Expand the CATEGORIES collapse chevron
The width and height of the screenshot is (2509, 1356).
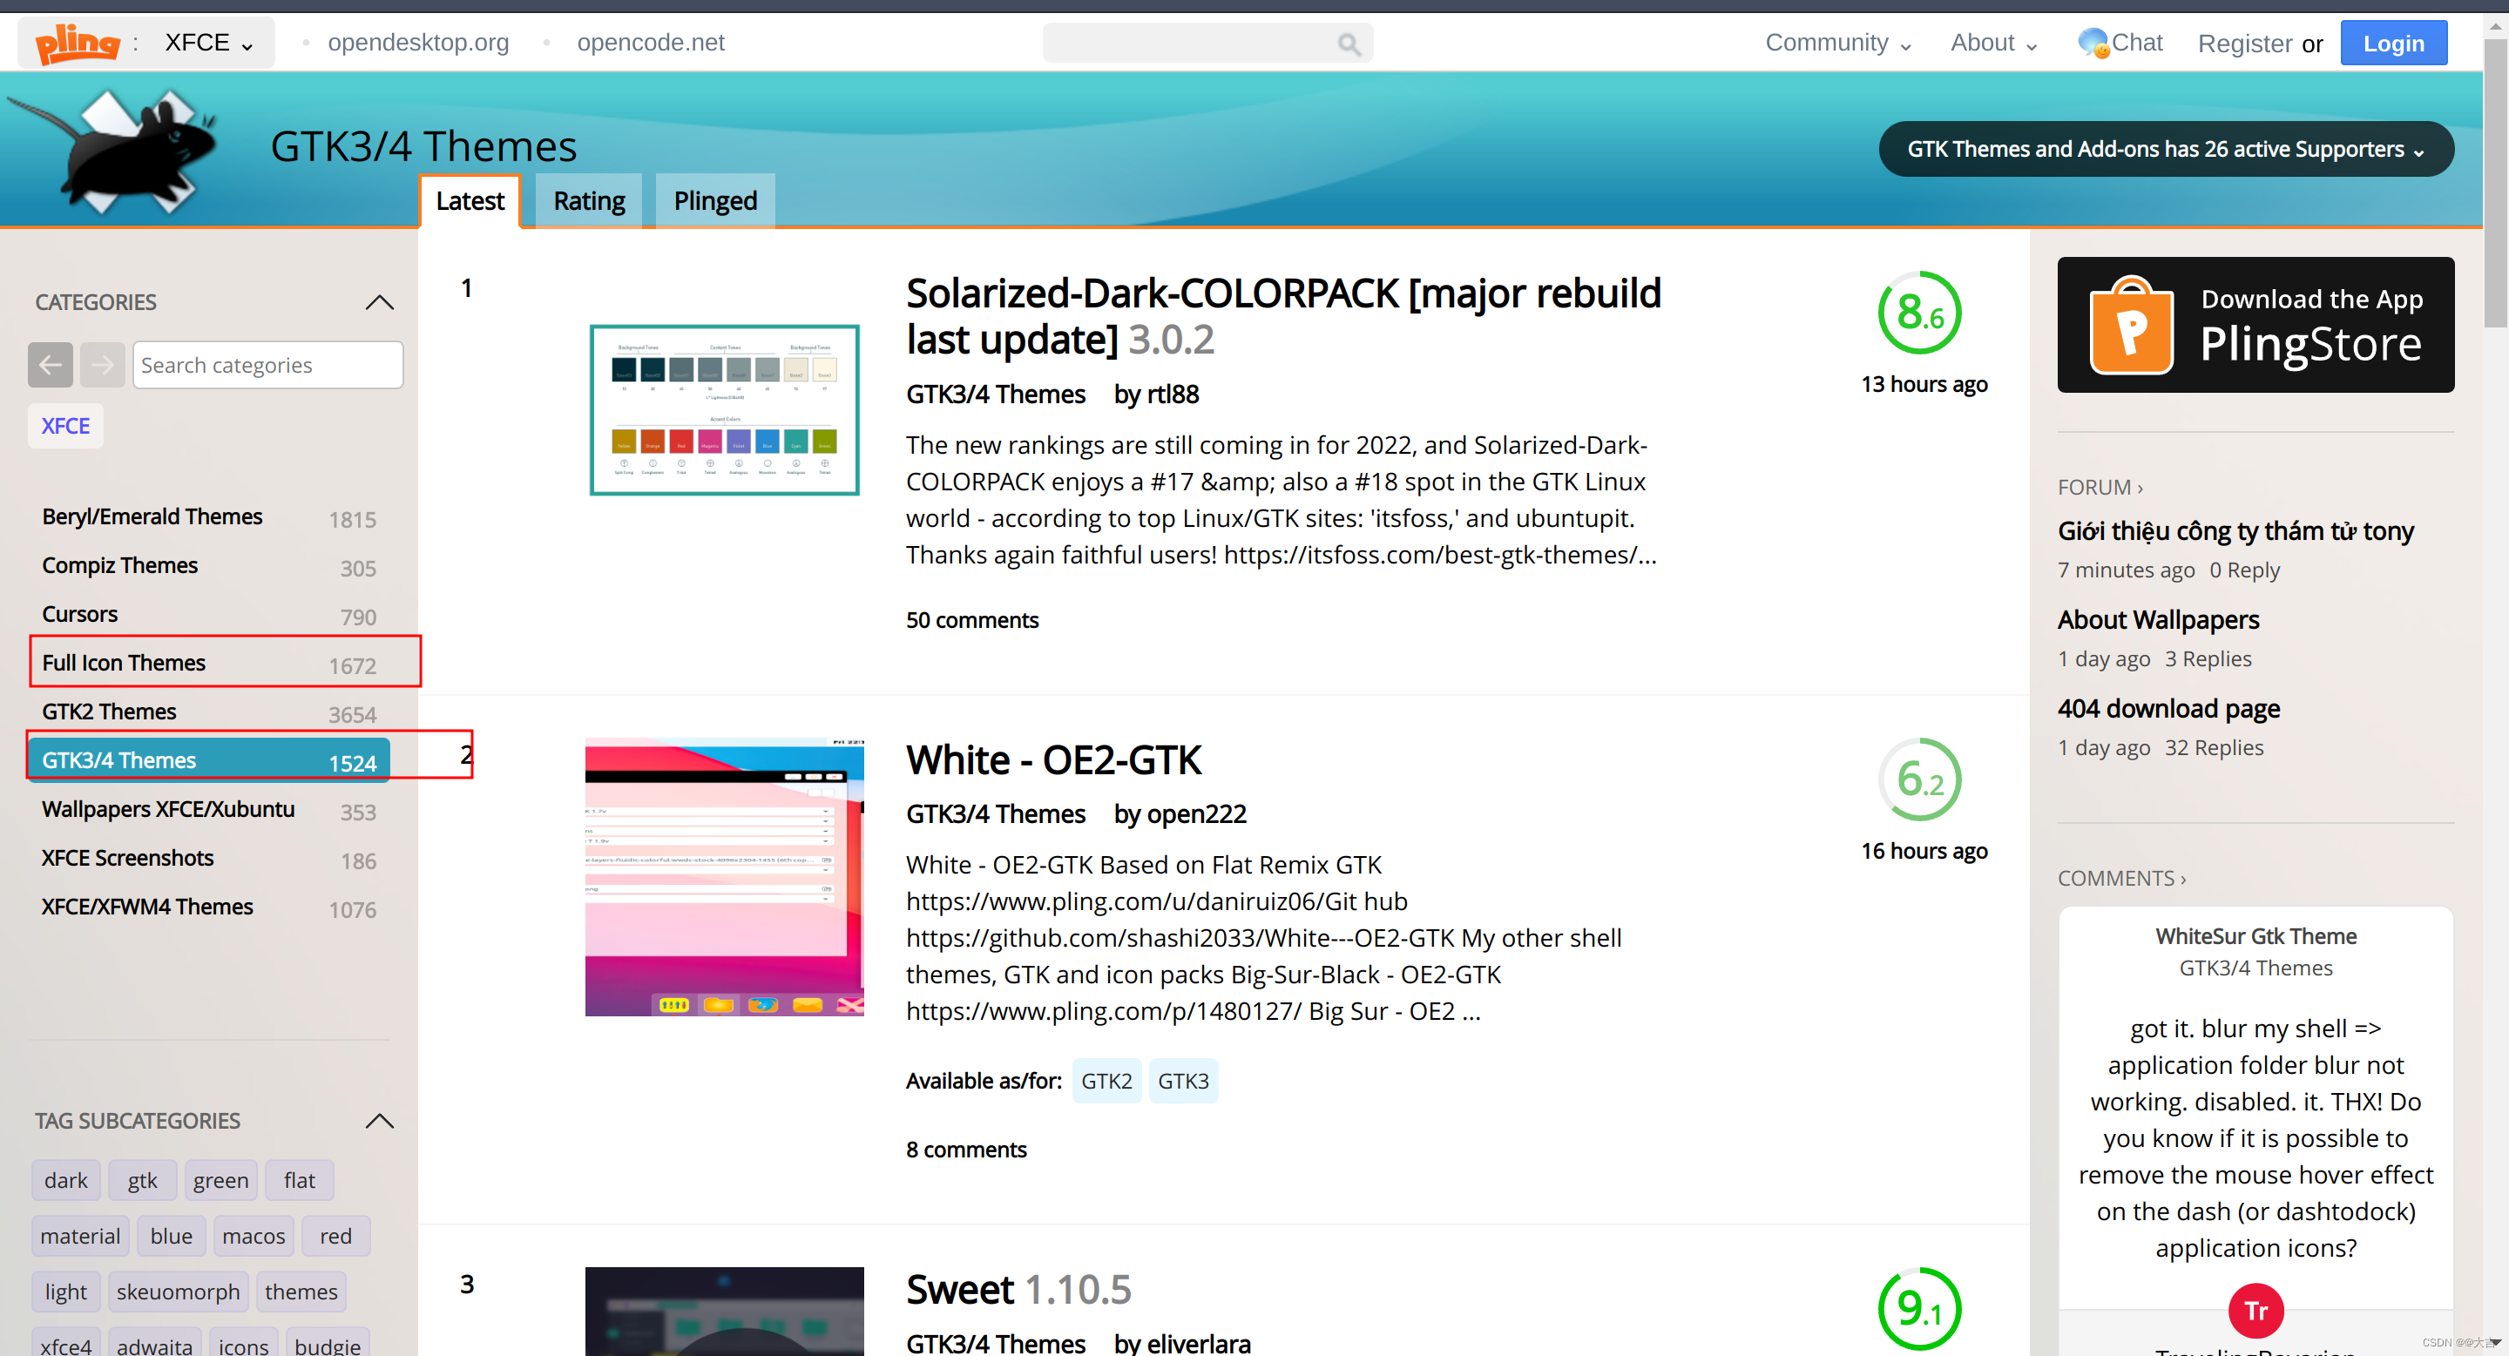(381, 300)
